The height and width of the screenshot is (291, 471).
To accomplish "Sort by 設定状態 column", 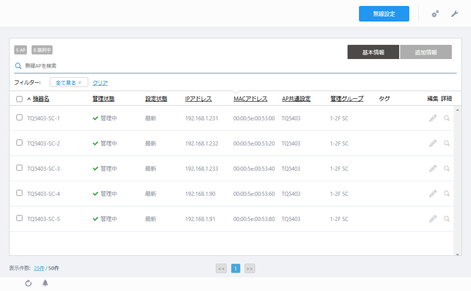I will [x=156, y=99].
